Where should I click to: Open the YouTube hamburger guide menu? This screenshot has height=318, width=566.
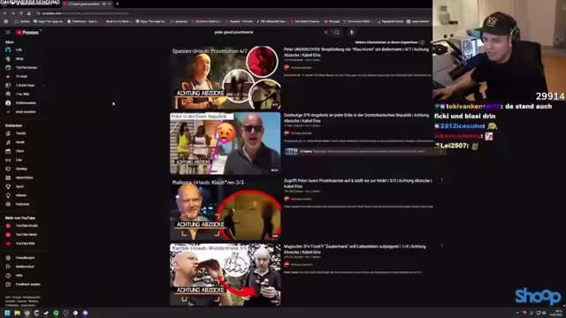8,32
